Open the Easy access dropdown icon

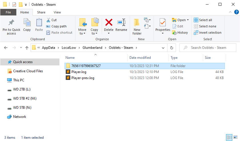pos(147,26)
